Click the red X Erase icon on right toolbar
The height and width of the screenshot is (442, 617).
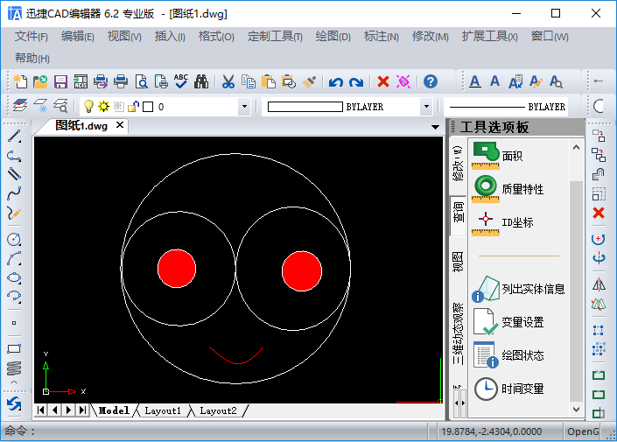599,213
